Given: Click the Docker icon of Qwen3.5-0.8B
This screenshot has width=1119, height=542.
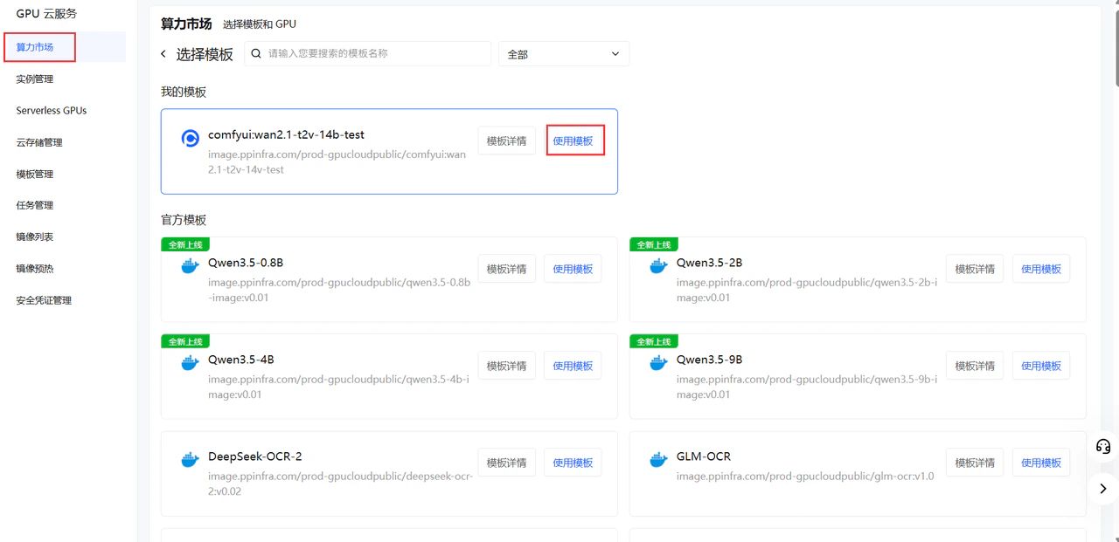Looking at the screenshot, I should pos(190,266).
